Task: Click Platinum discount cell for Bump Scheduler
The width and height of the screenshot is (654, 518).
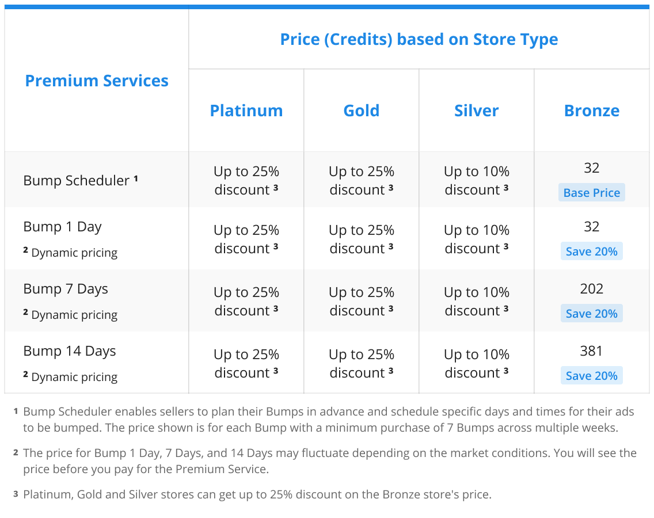Action: point(246,181)
